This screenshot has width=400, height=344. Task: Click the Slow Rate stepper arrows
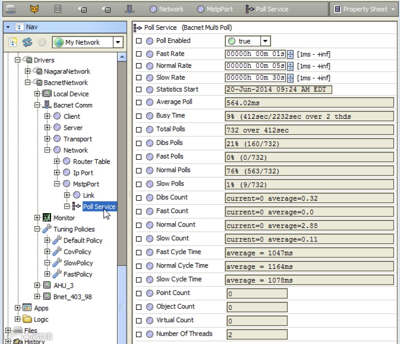[290, 78]
